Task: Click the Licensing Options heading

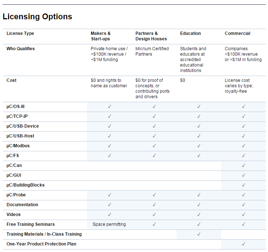Action: [x=37, y=17]
